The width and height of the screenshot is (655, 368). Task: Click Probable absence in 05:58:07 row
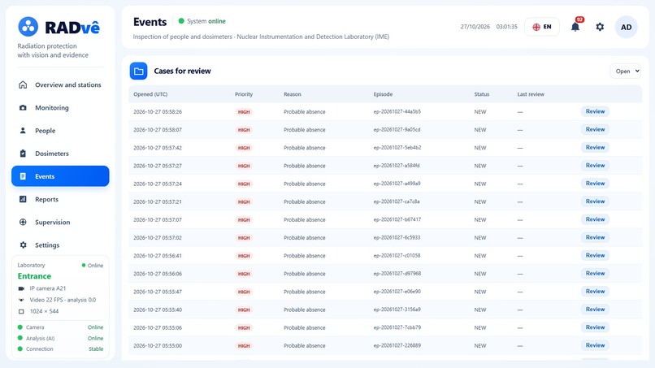[305, 130]
